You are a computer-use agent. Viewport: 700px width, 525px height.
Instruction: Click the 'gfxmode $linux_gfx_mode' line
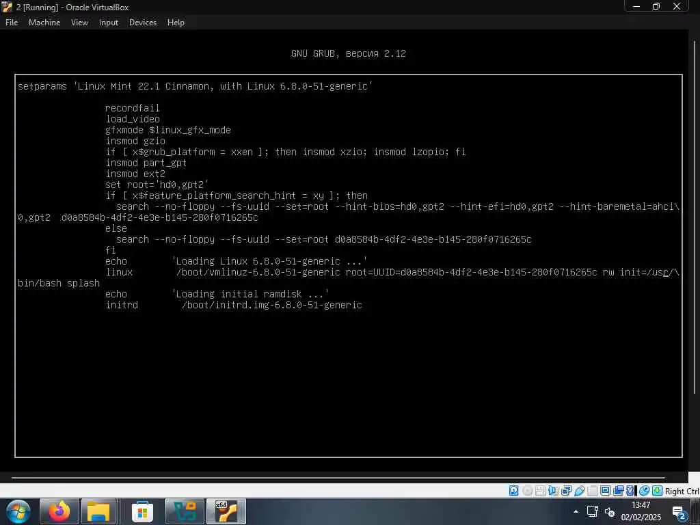point(168,130)
